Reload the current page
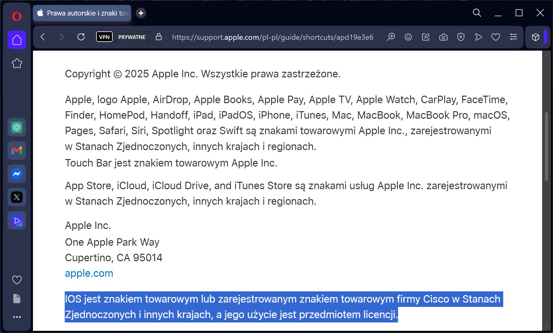This screenshot has height=333, width=553. tap(81, 37)
